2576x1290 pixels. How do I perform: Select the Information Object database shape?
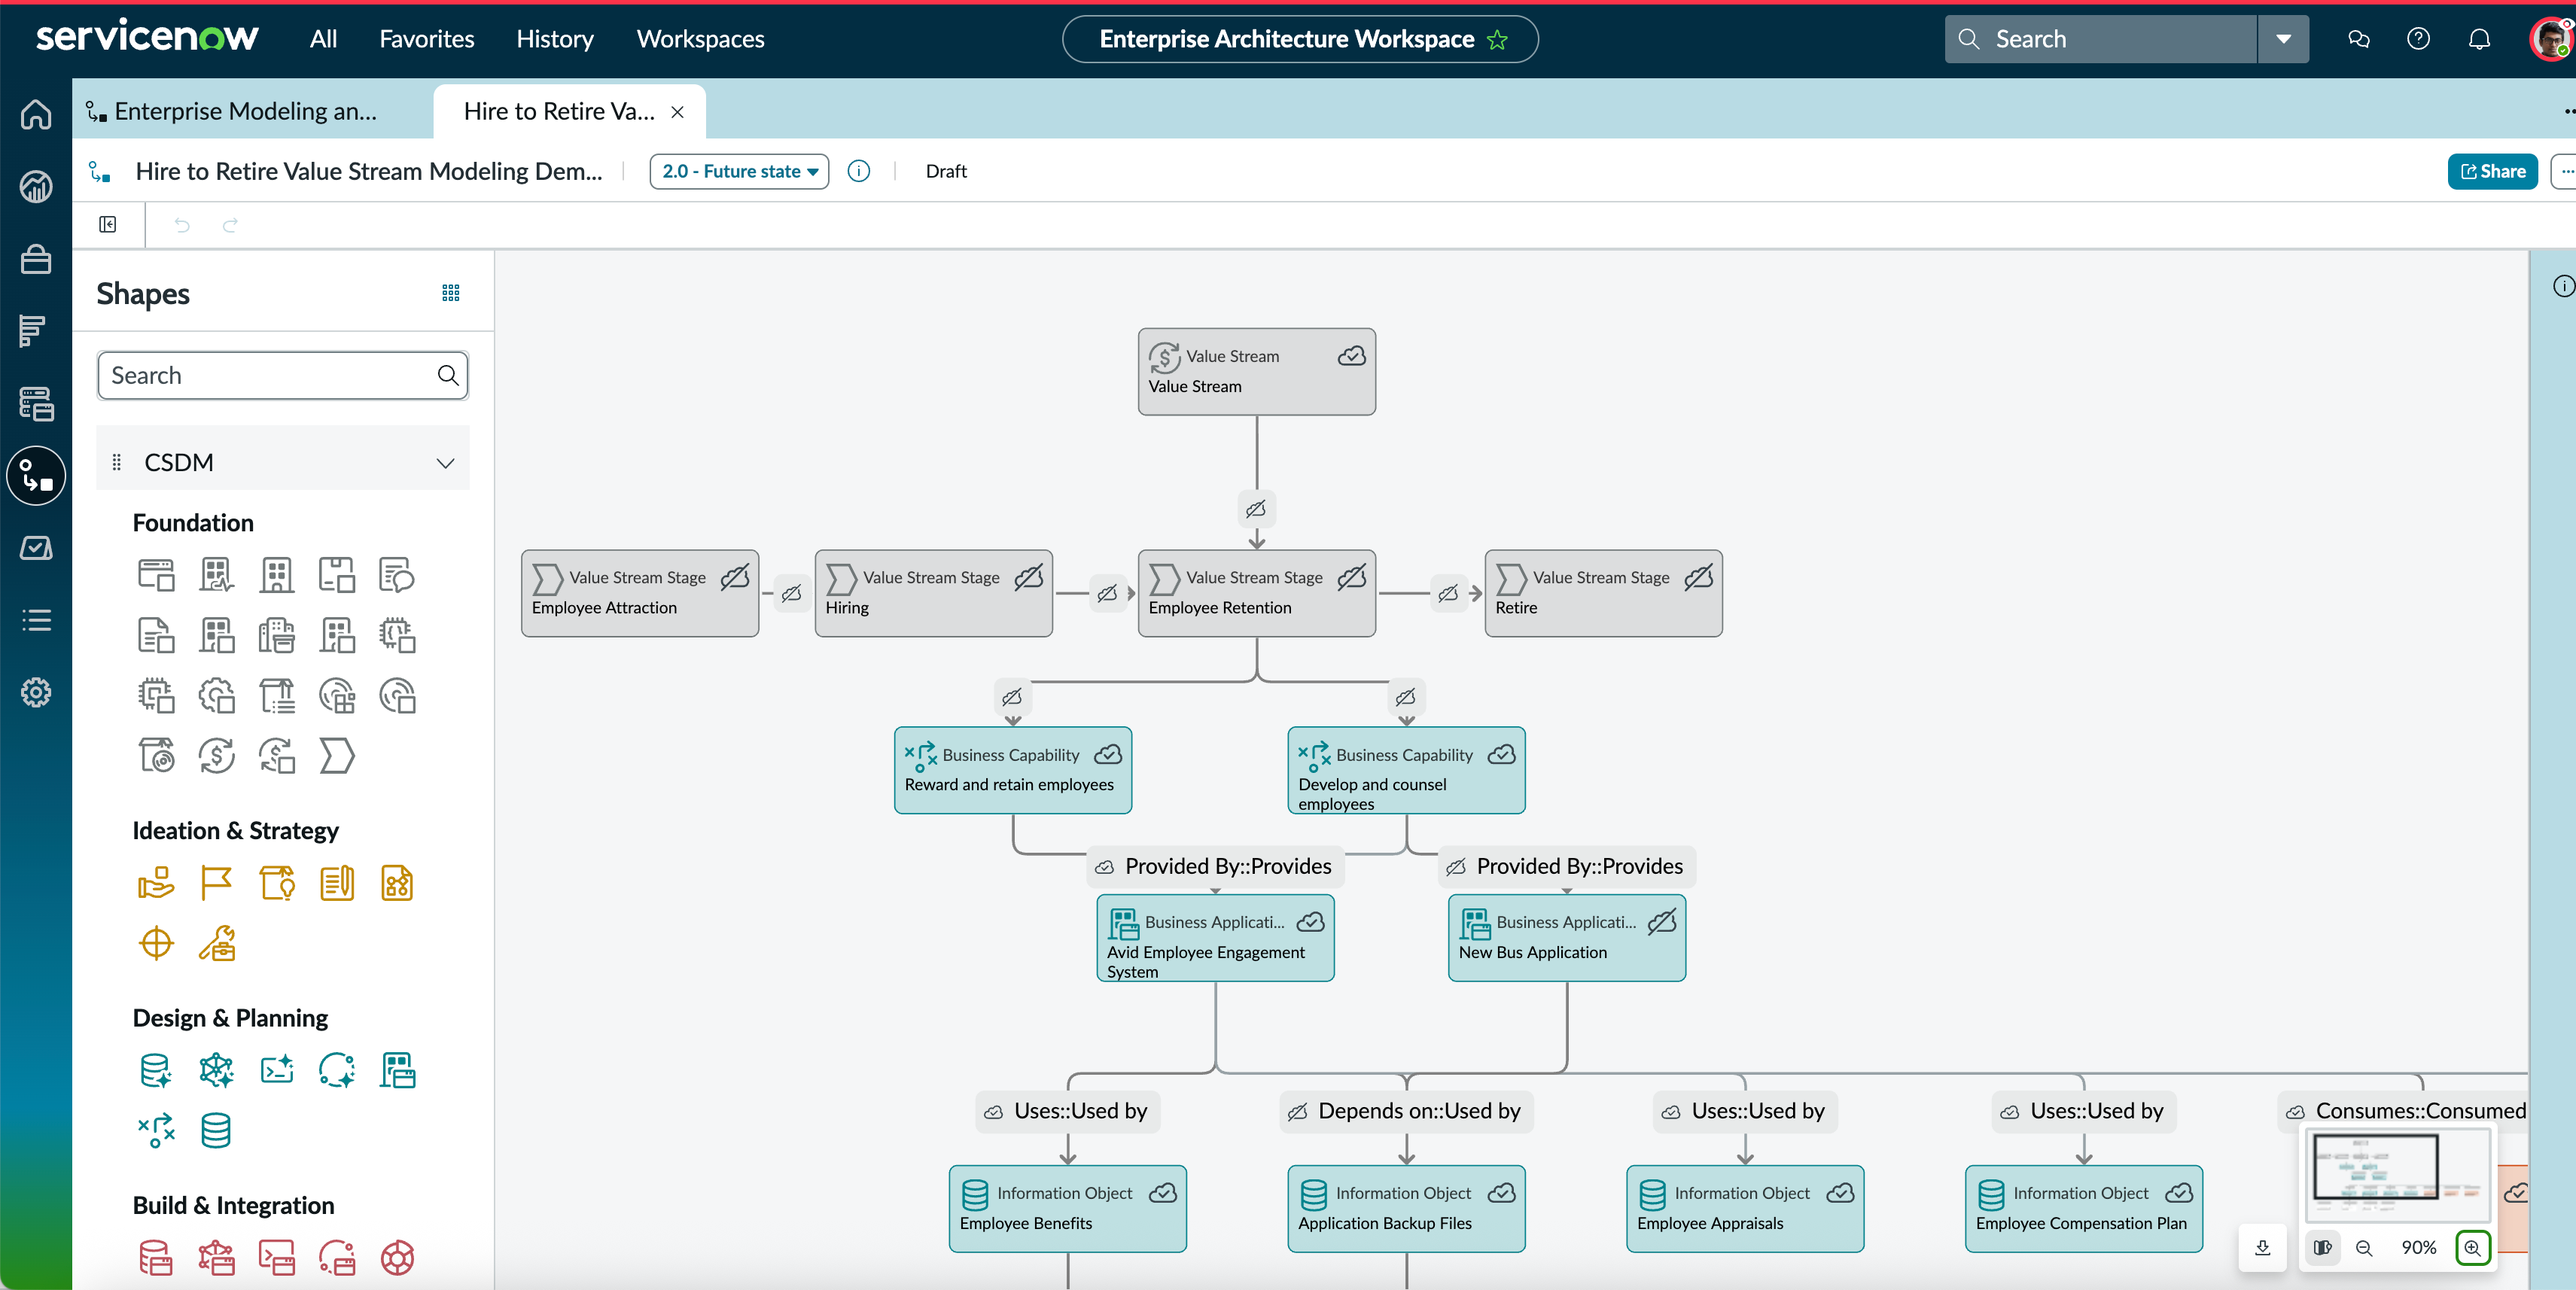216,1130
